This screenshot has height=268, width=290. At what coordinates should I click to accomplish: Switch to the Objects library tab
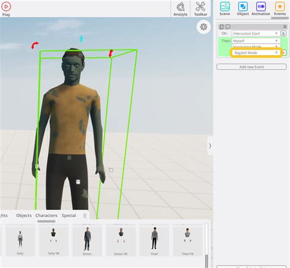tap(24, 215)
